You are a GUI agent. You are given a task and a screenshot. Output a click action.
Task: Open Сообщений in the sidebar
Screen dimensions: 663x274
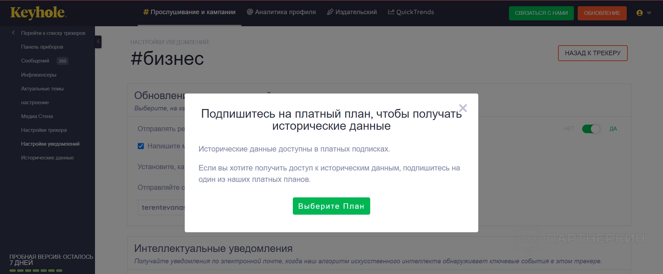[35, 61]
